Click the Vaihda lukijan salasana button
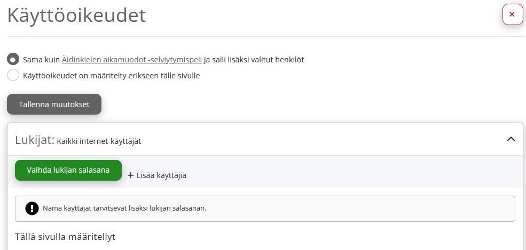526x250 pixels. [x=68, y=170]
